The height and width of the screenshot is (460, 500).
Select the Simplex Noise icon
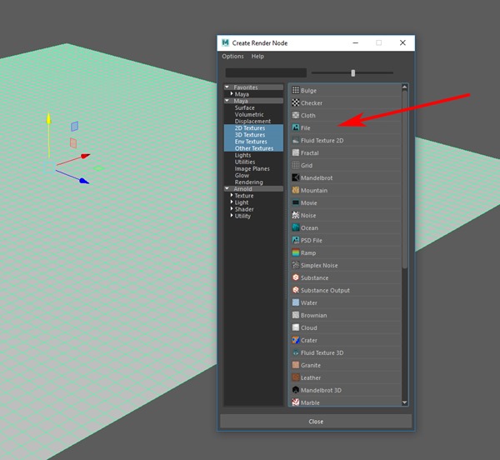click(296, 265)
